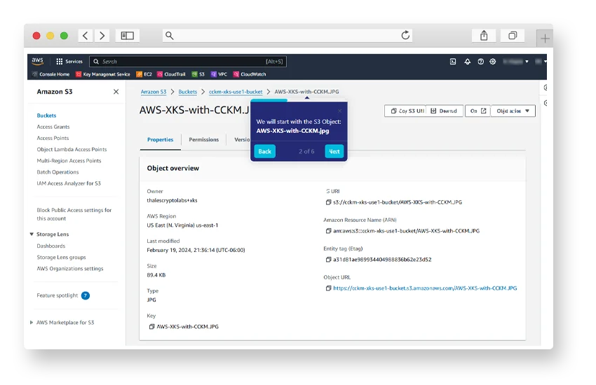Click the Download button

click(444, 111)
